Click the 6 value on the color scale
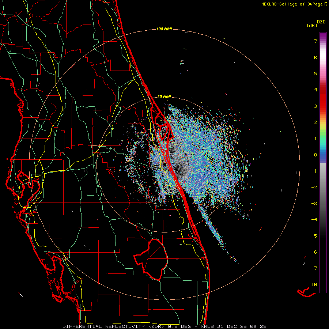Image resolution: width=329 pixels, height=329 pixels. pos(315,57)
